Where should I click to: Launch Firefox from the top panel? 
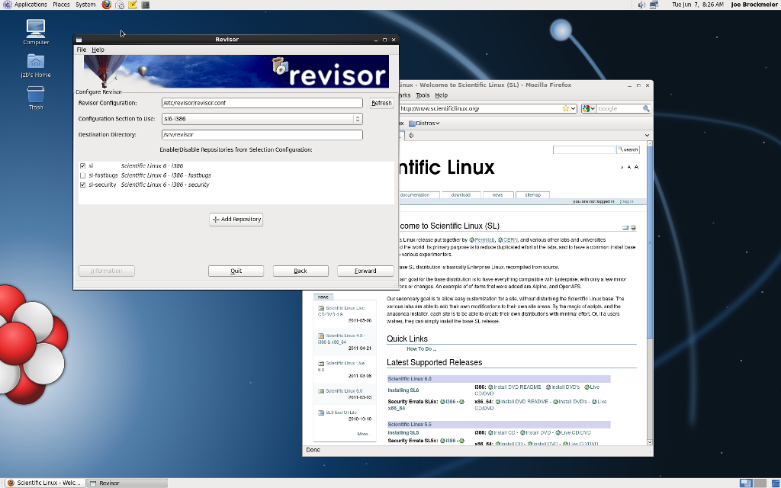point(106,5)
